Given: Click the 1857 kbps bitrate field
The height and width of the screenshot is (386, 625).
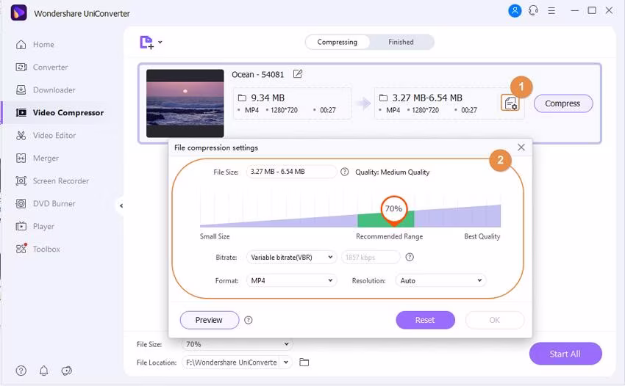Looking at the screenshot, I should [371, 257].
